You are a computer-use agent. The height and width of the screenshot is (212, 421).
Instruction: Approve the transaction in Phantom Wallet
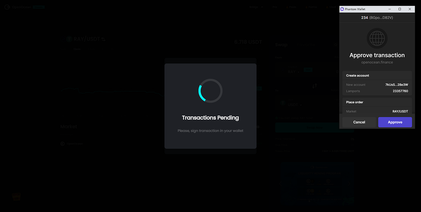pos(395,122)
